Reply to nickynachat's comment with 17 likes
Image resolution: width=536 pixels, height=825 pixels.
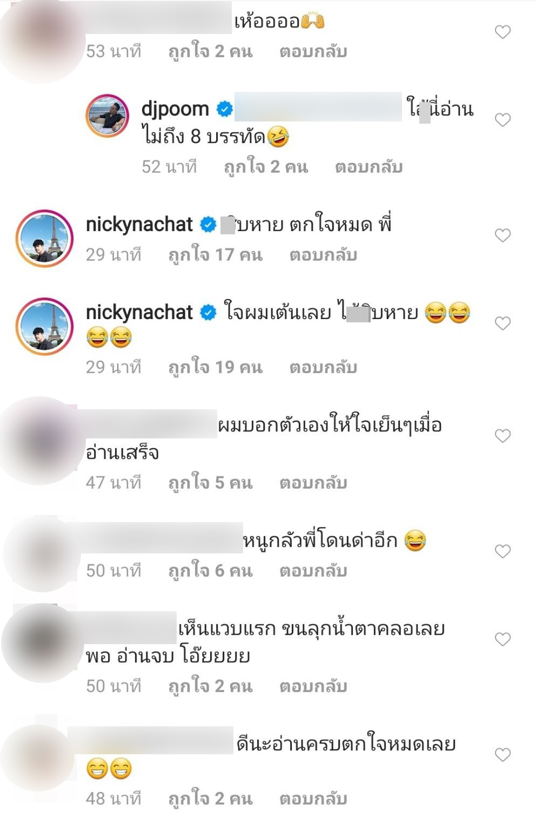[323, 255]
